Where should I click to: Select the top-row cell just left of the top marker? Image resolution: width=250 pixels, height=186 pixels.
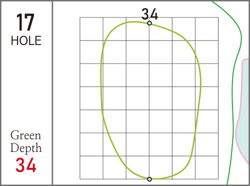(137, 29)
